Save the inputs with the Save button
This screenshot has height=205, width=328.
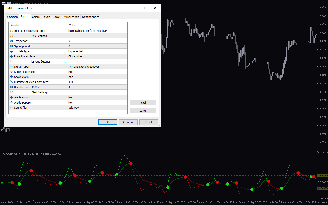pos(143,111)
